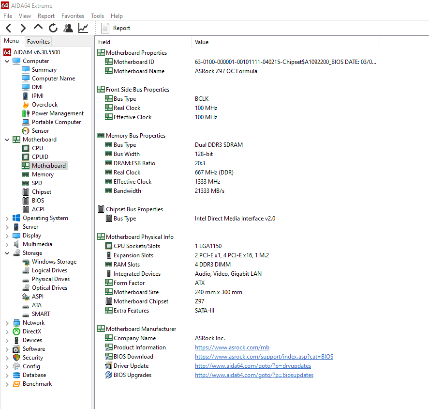Viewport: 429px width, 409px height.
Task: Open the Memory page in tree
Action: coord(38,174)
